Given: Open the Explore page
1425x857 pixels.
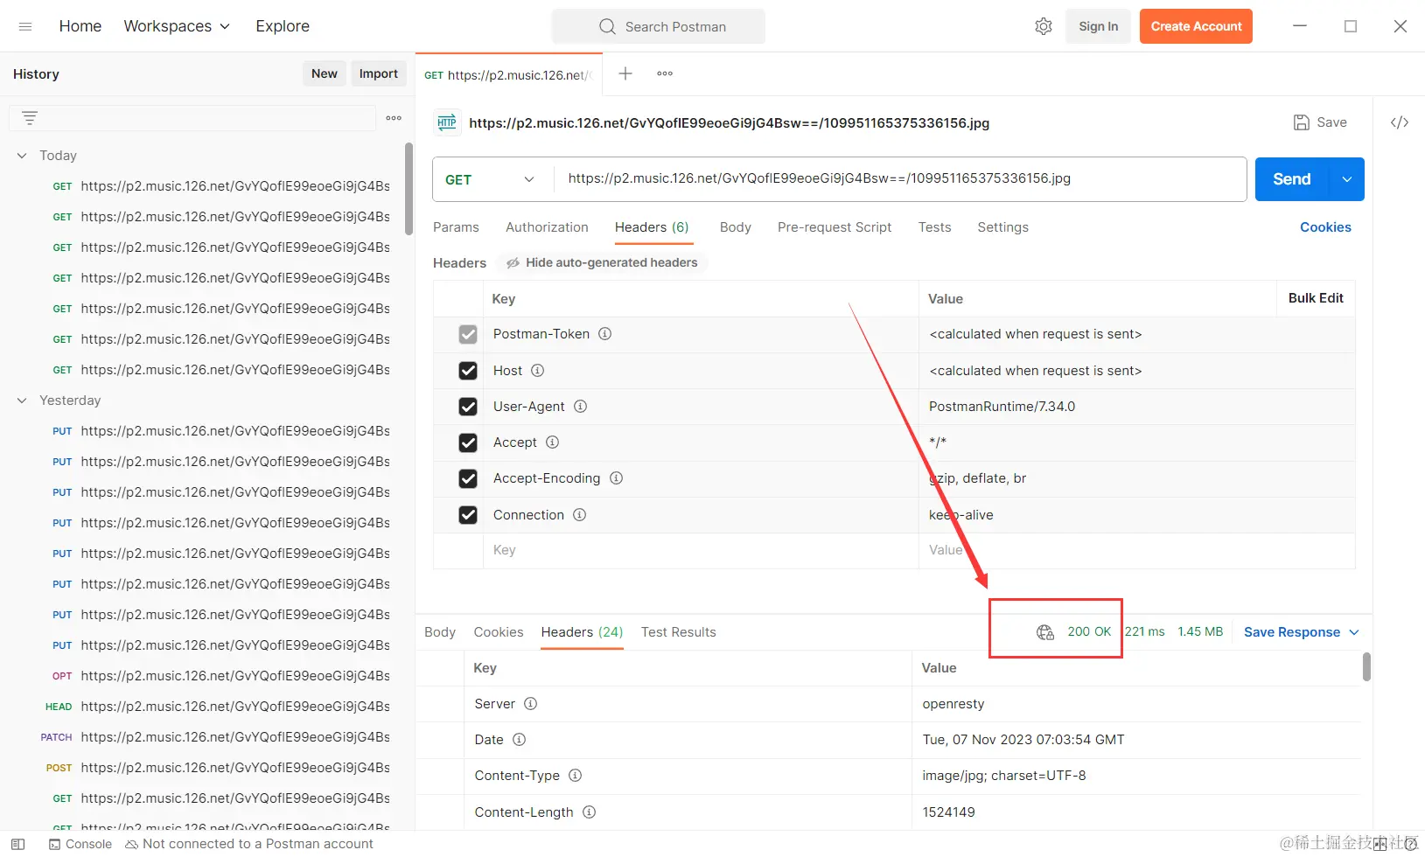Looking at the screenshot, I should tap(283, 26).
